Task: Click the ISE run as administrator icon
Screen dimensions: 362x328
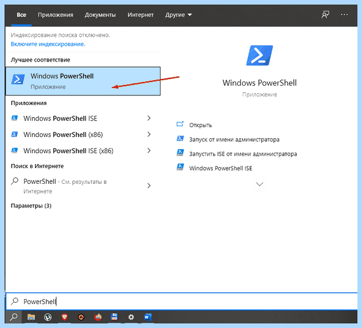Action: point(180,153)
